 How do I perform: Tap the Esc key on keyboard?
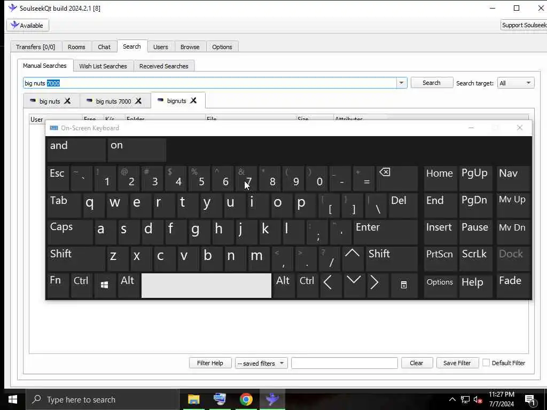58,178
